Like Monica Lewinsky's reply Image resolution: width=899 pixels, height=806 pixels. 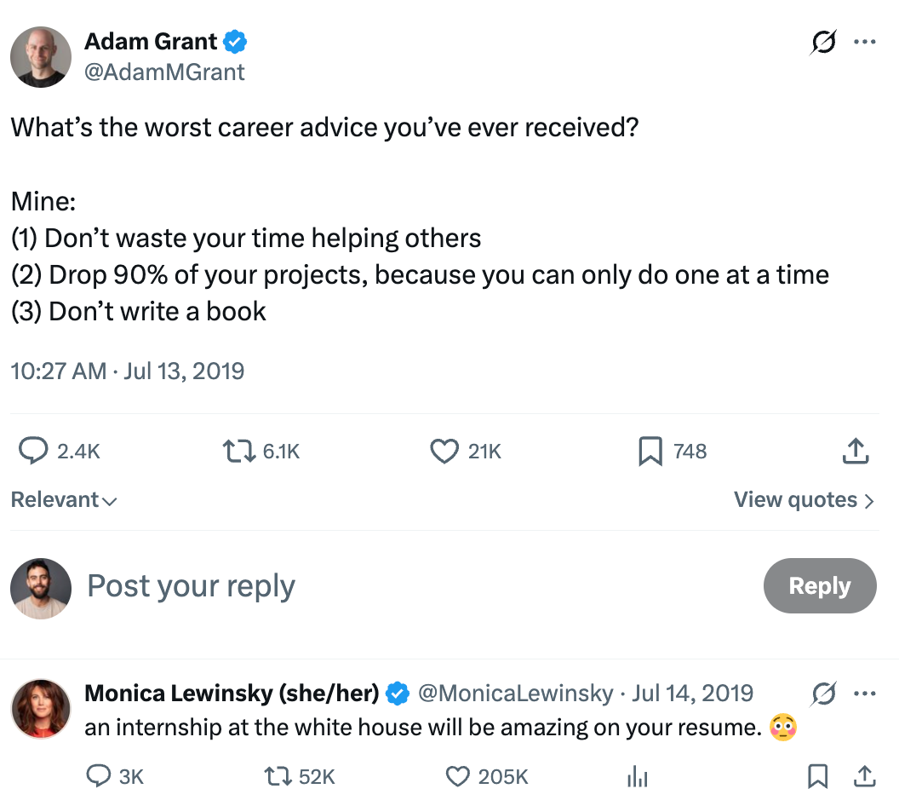[458, 776]
